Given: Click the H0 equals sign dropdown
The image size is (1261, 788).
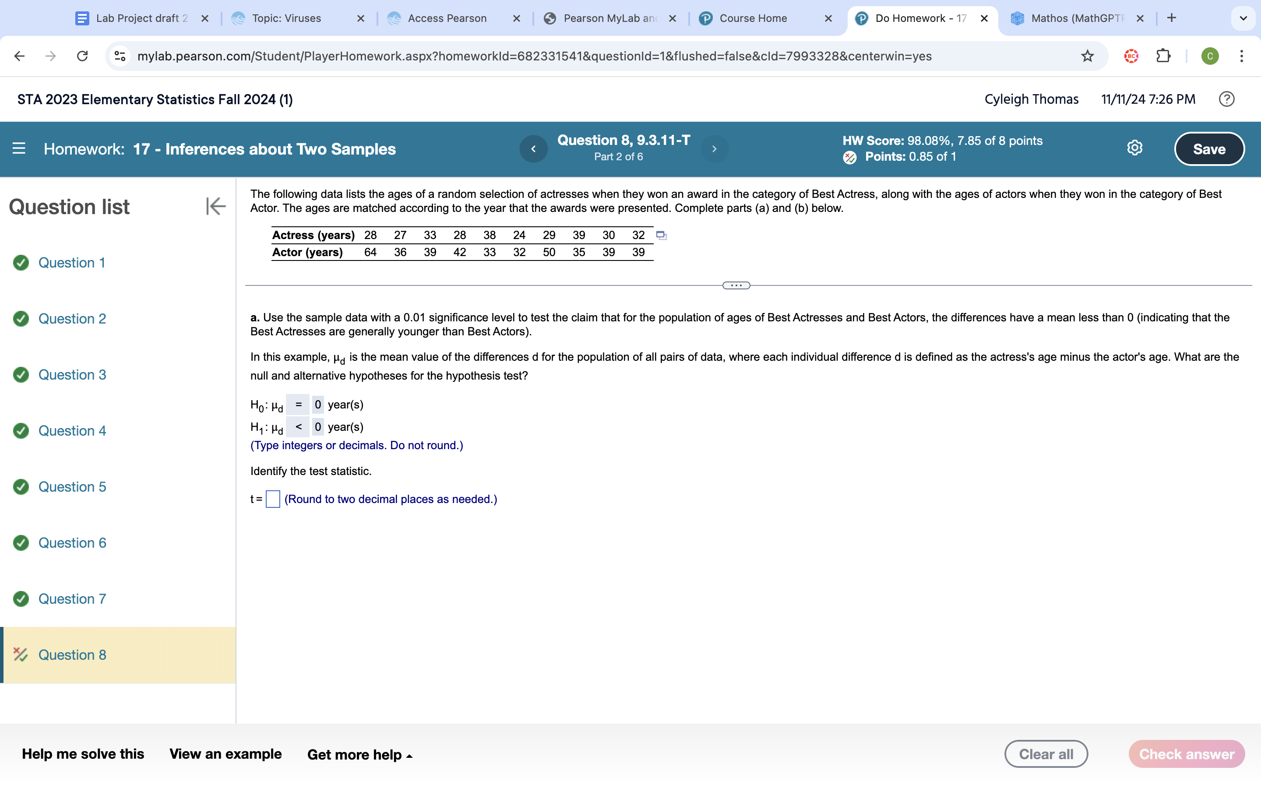Looking at the screenshot, I should pos(298,405).
